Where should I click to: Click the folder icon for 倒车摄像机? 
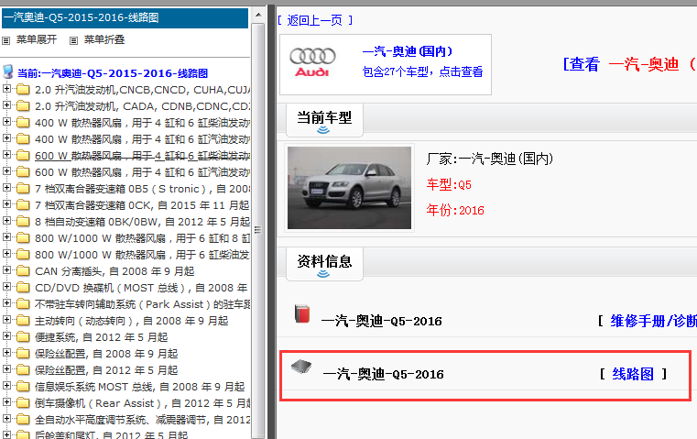tap(23, 402)
